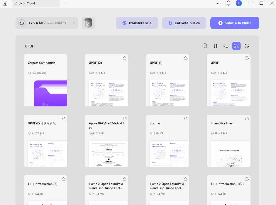Select the UPDF Cloud tab
The width and height of the screenshot is (276, 205).
pos(36,3)
